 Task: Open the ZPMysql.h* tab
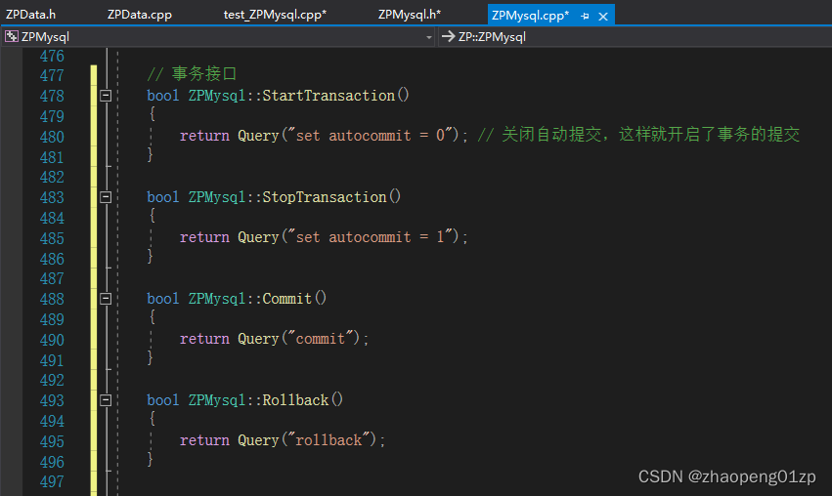409,15
